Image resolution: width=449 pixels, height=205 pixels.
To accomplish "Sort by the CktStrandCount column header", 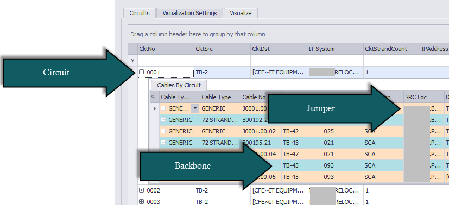I will coord(391,49).
